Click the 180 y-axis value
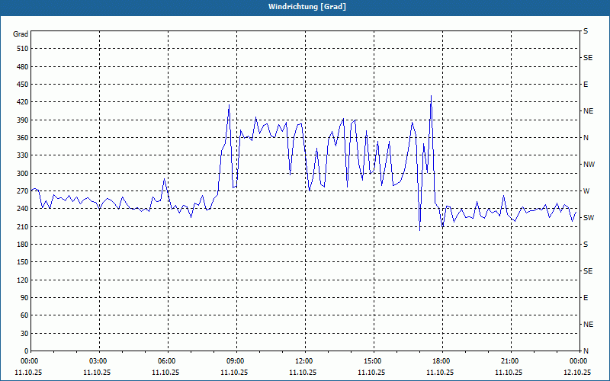Screen dimensions: 610x381 pyautogui.click(x=23, y=245)
